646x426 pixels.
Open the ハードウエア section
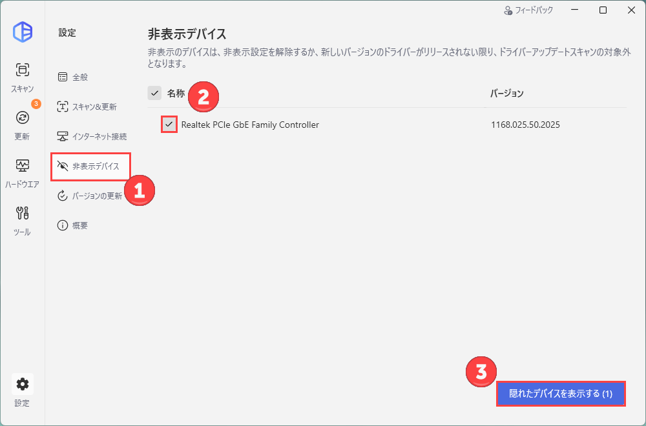[22, 173]
